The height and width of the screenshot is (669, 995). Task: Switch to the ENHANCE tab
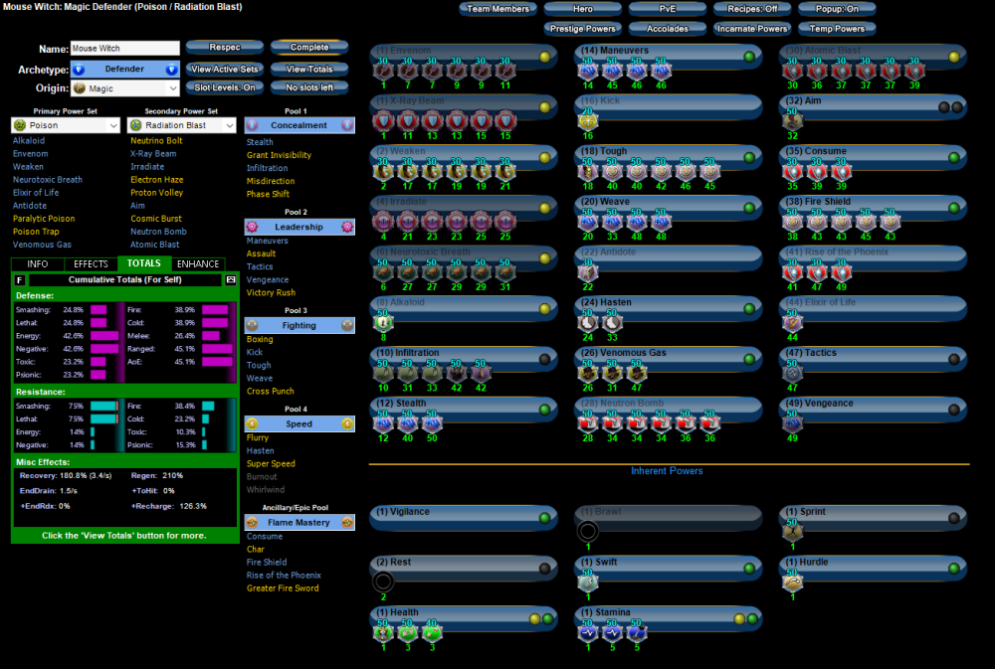(198, 263)
